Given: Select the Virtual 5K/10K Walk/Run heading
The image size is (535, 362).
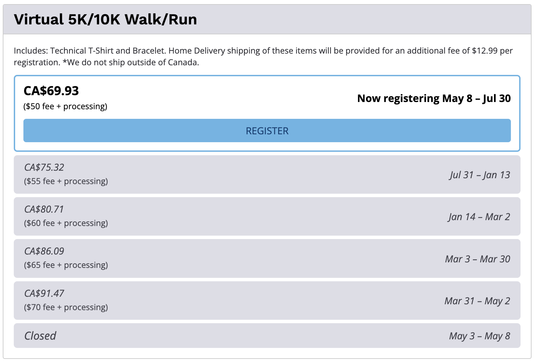Looking at the screenshot, I should pos(105,20).
